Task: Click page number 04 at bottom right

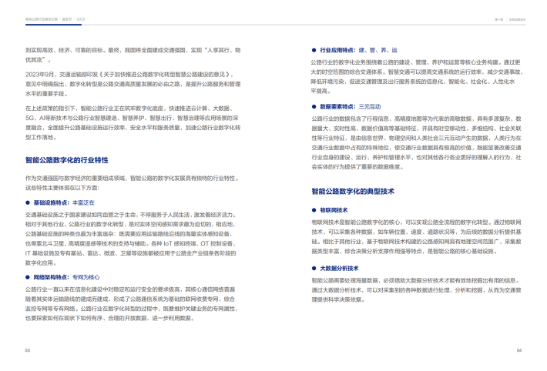Action: tap(519, 350)
